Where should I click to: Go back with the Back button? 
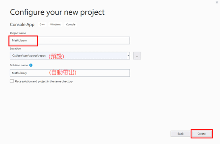[x=180, y=134]
